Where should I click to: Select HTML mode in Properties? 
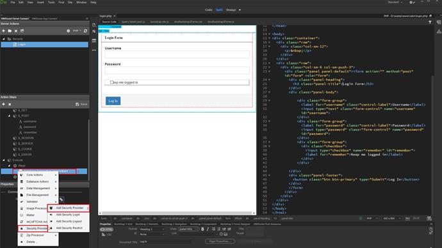coord(106,229)
